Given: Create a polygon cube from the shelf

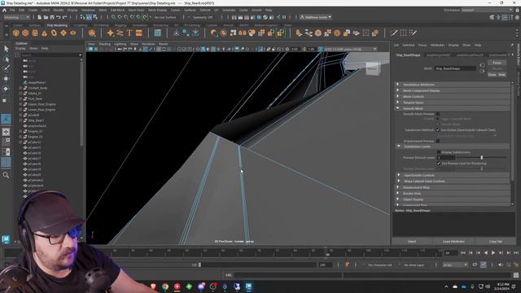Looking at the screenshot, I should point(25,33).
